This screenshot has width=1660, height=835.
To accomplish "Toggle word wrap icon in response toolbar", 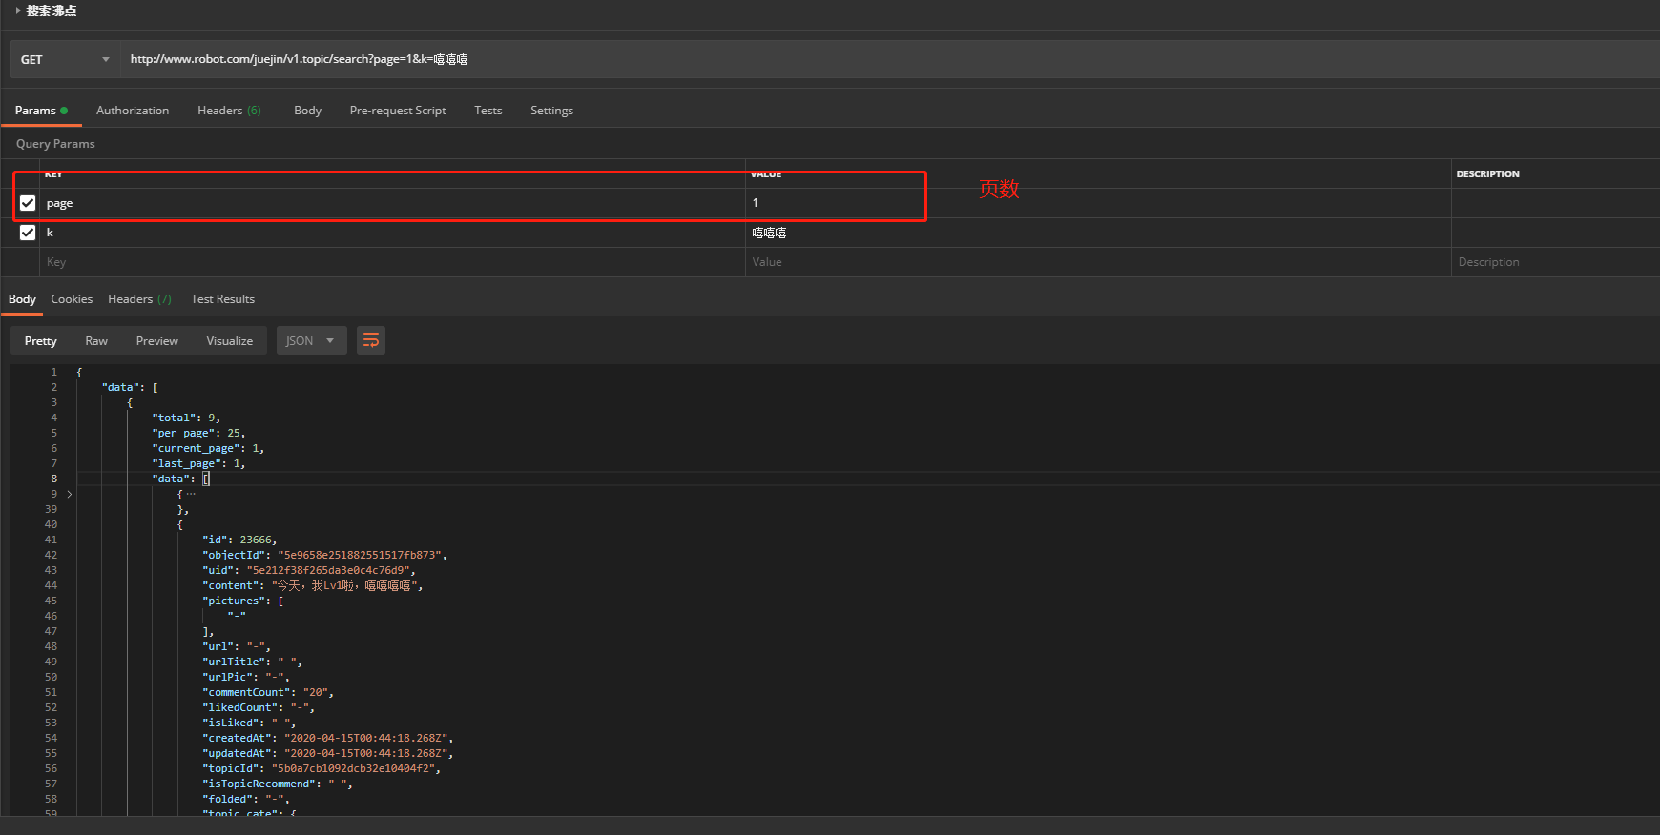I will tap(371, 340).
